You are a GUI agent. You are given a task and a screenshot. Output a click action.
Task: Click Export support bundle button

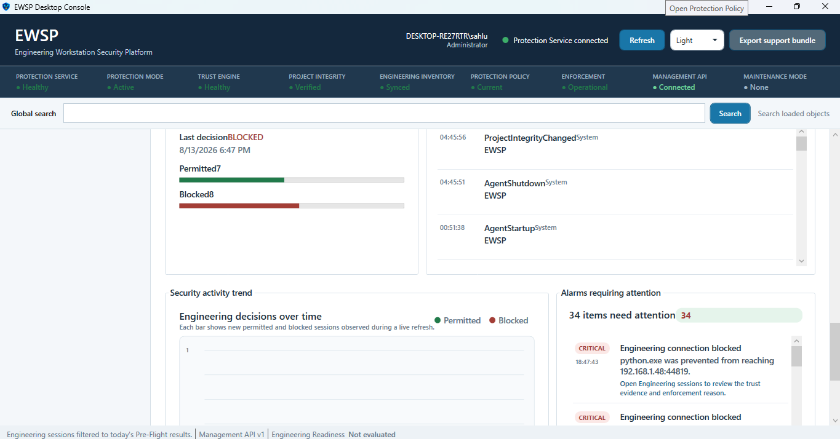click(x=777, y=41)
